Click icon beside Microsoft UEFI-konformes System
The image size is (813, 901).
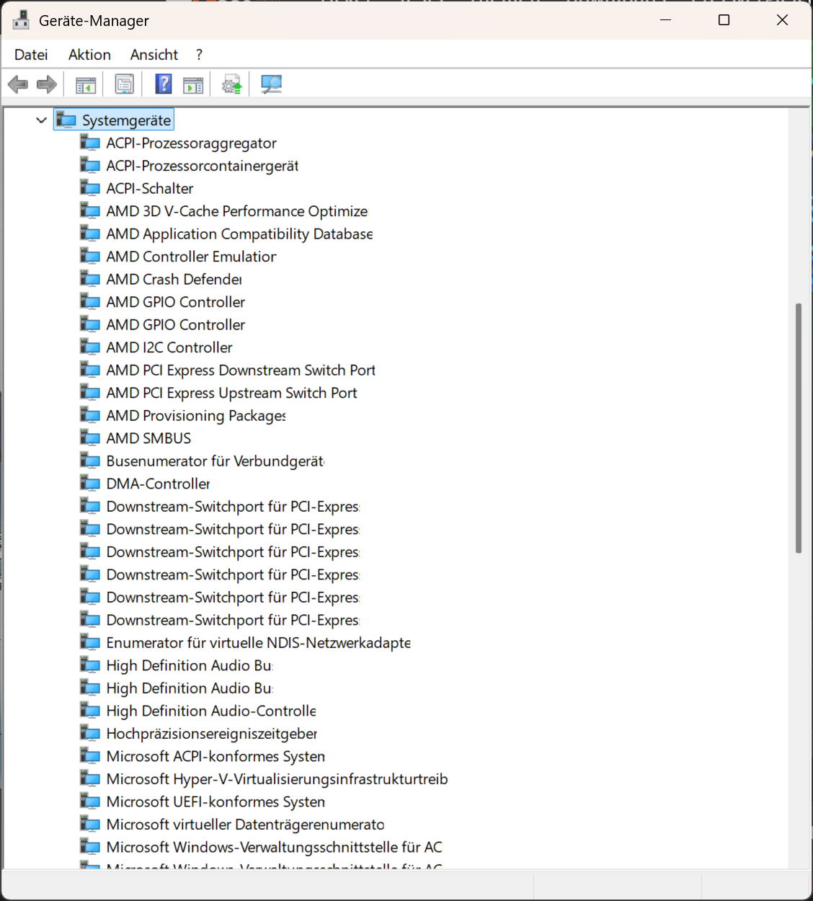coord(90,802)
